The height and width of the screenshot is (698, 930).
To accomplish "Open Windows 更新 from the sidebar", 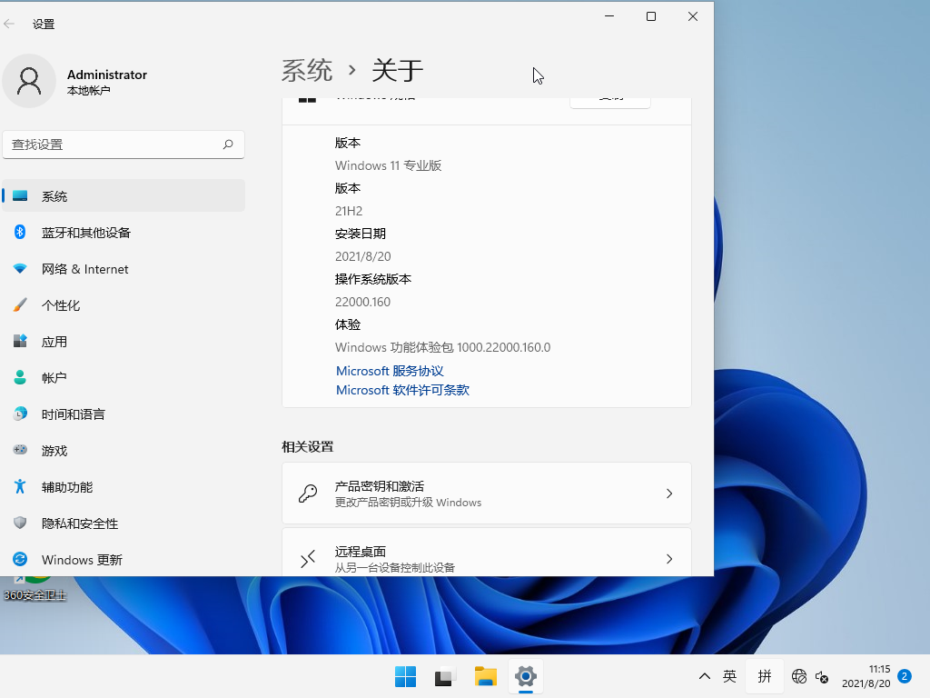I will pyautogui.click(x=82, y=560).
